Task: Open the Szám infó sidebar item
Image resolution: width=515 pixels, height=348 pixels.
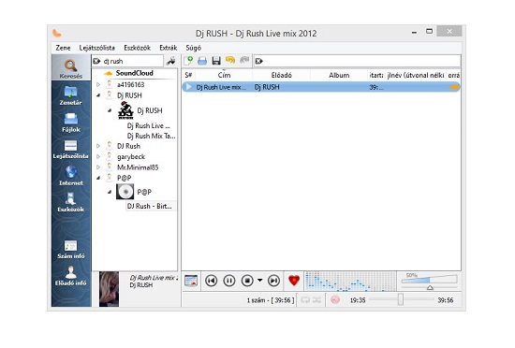Action: click(71, 249)
